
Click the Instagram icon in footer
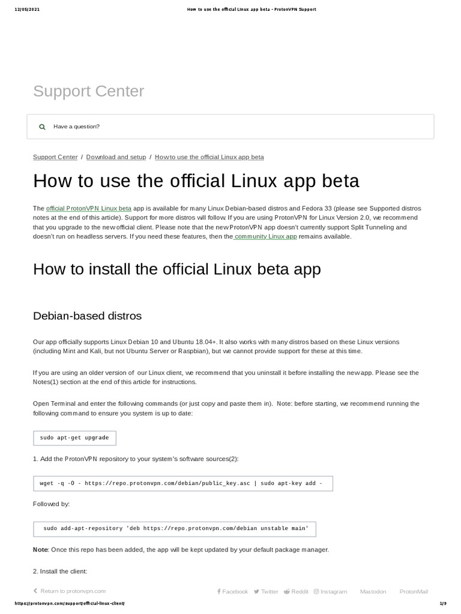pos(316,591)
